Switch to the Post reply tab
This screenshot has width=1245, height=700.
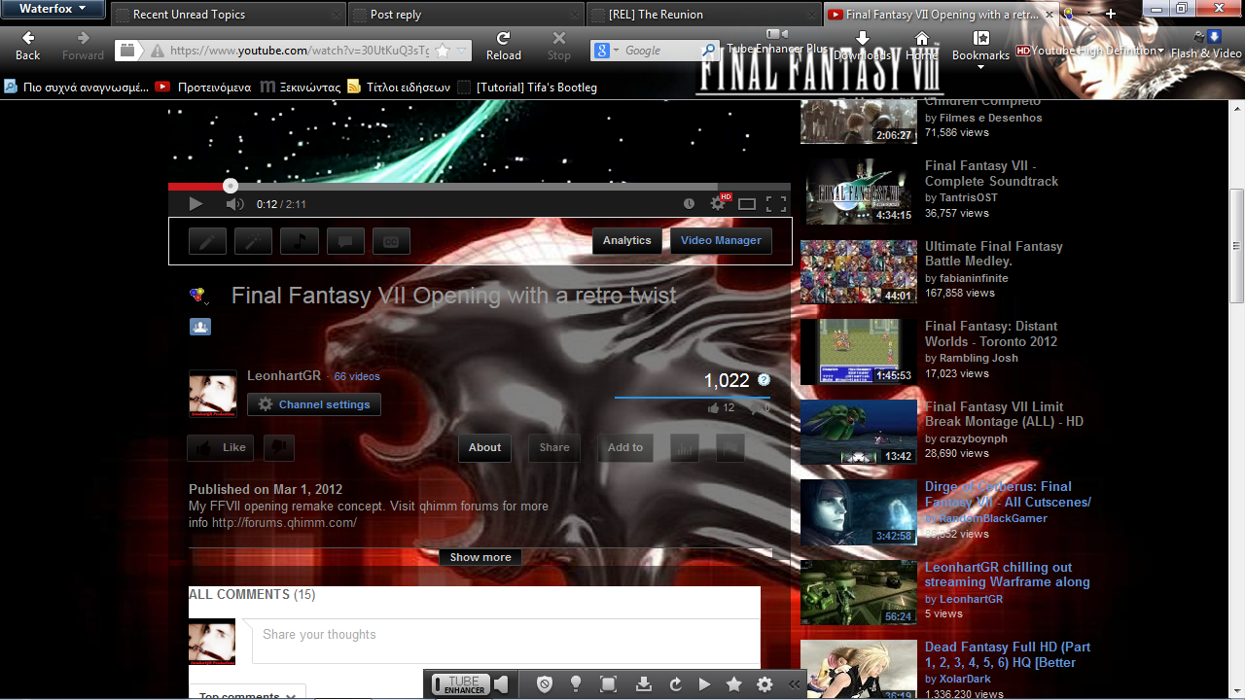click(x=466, y=15)
